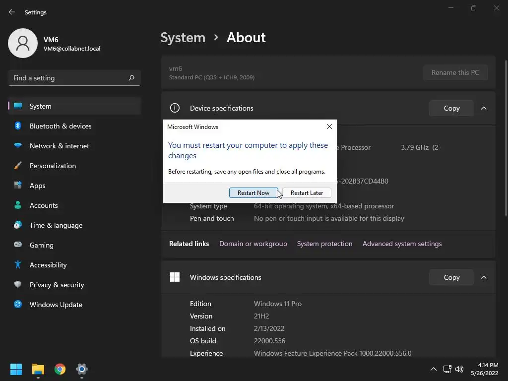Collapse the Device specifications section
The width and height of the screenshot is (508, 381).
(484, 108)
